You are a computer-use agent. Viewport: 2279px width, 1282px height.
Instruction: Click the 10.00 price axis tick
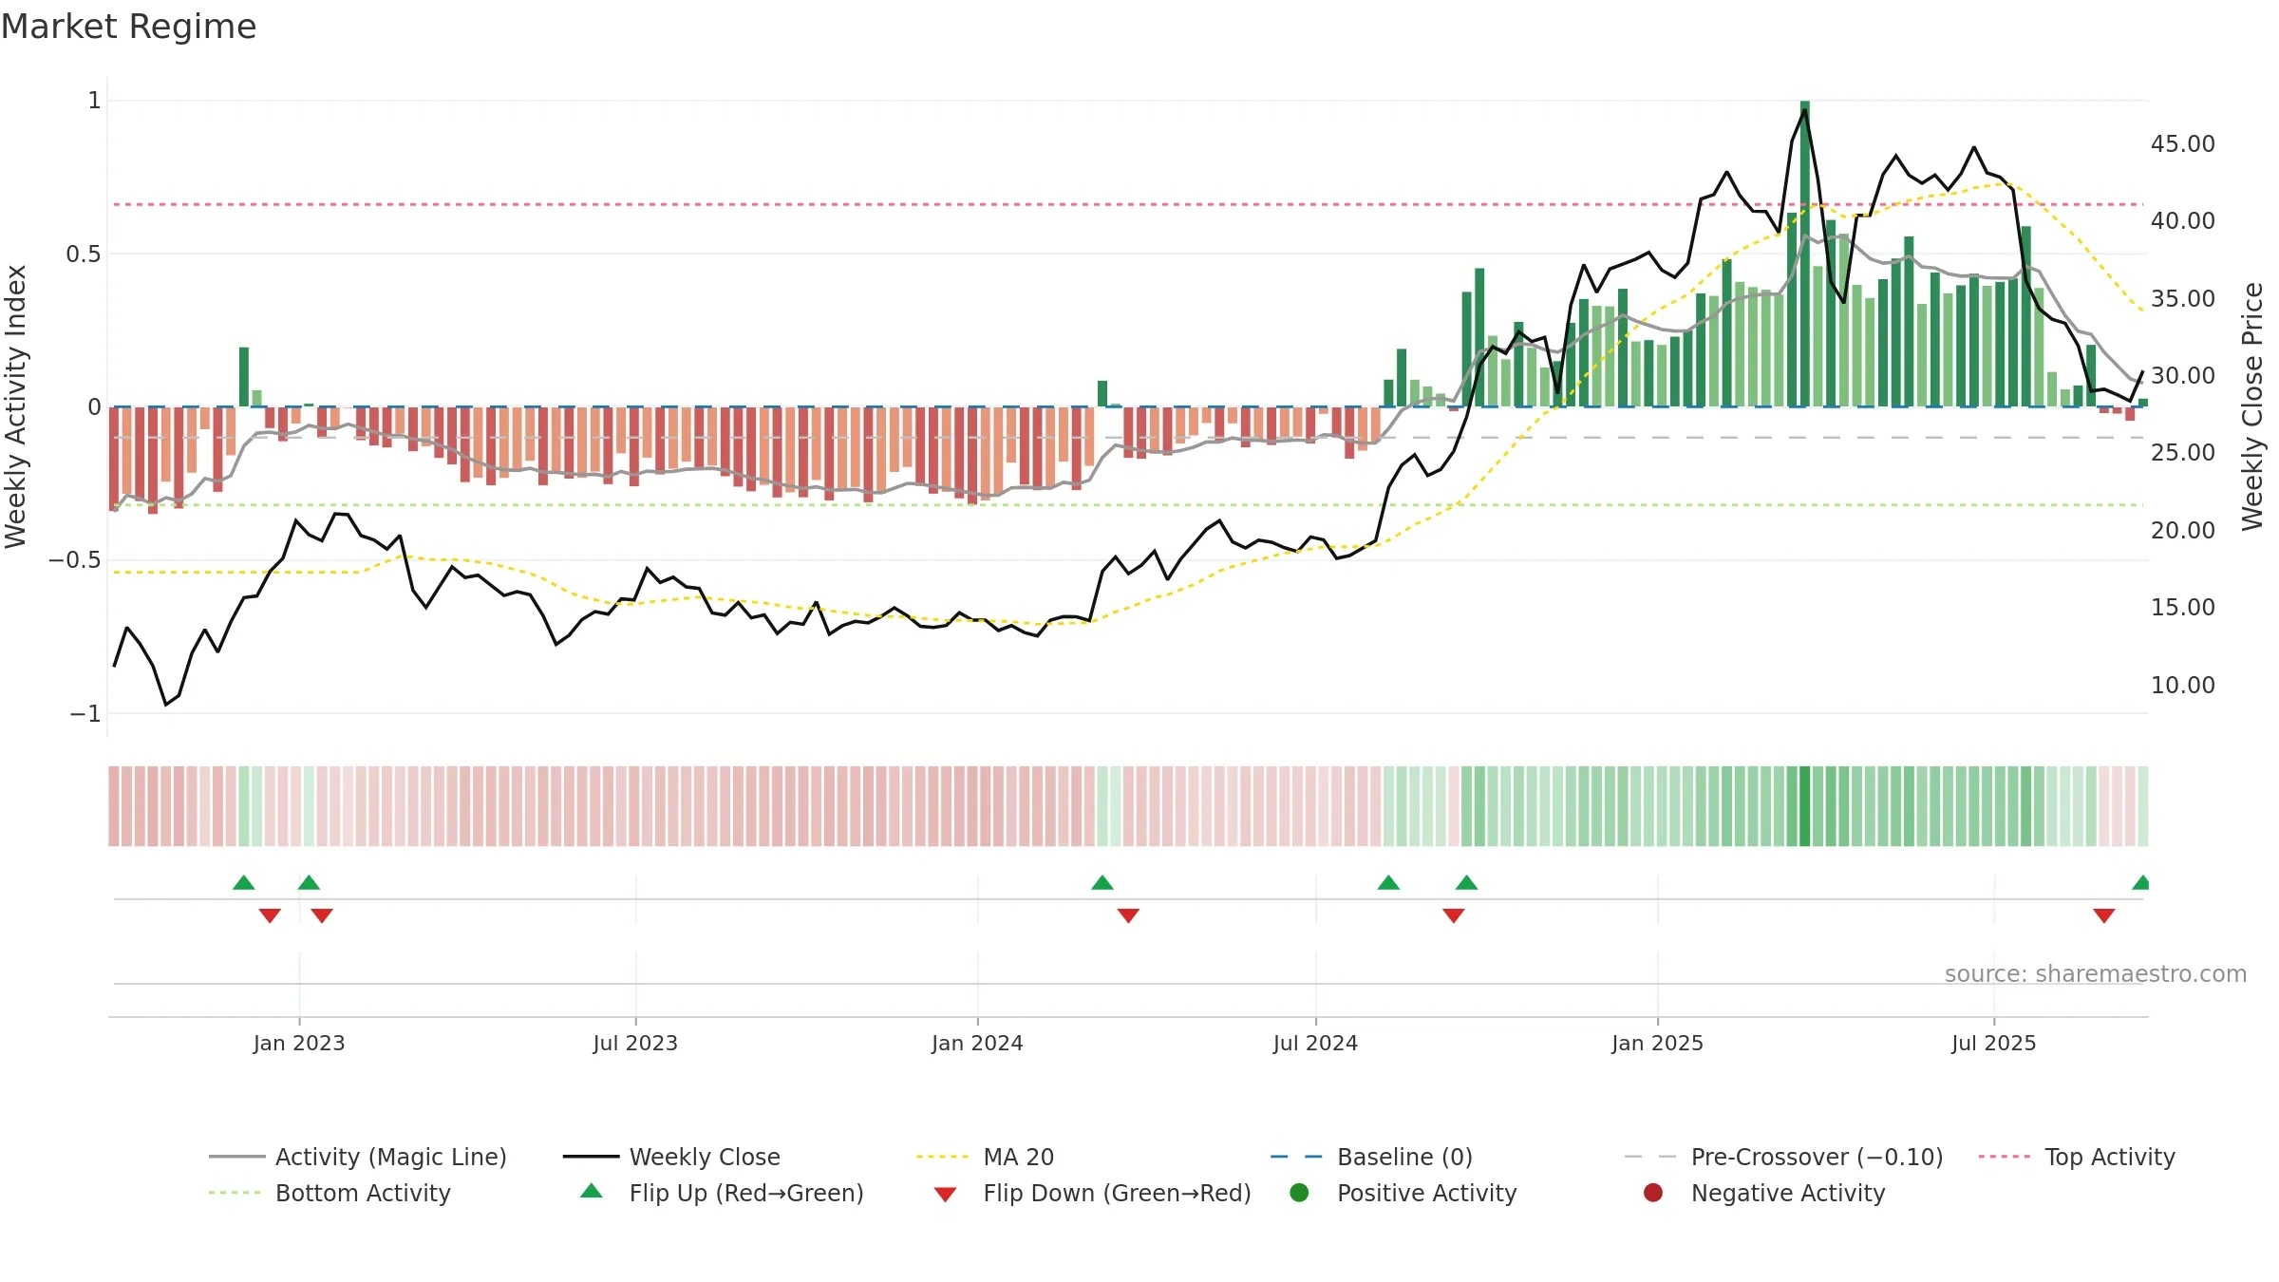coord(2182,686)
